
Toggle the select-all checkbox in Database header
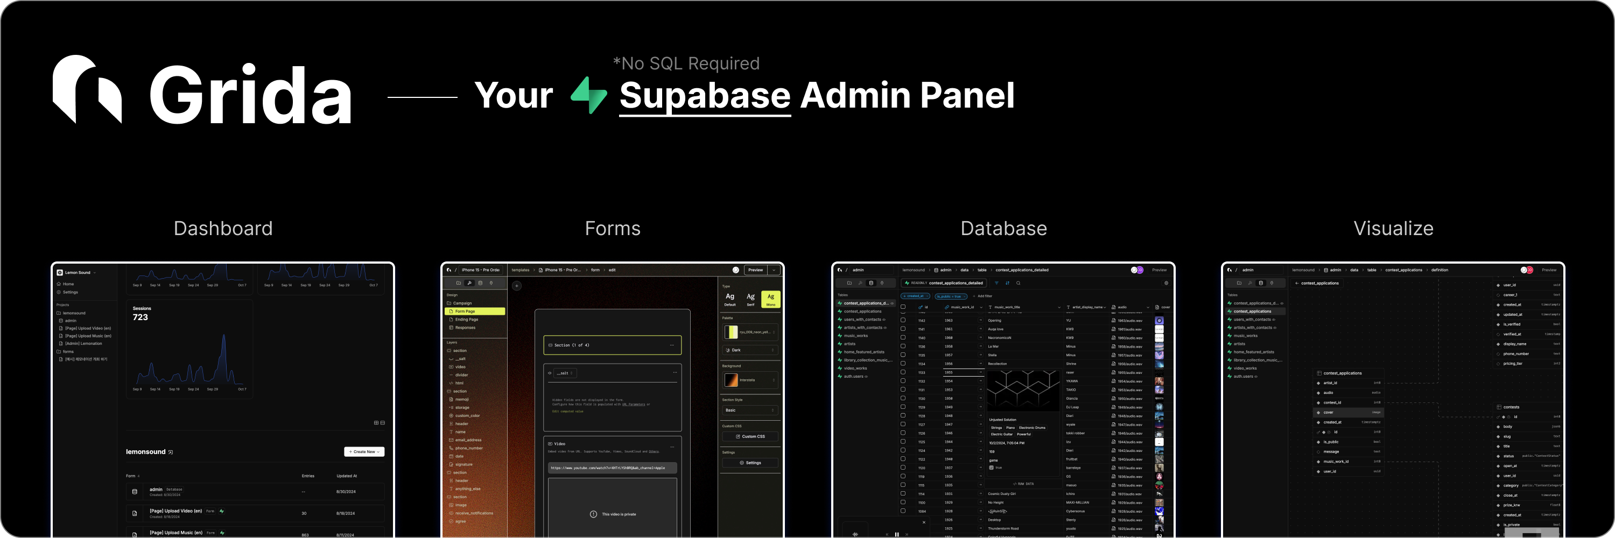coord(903,307)
